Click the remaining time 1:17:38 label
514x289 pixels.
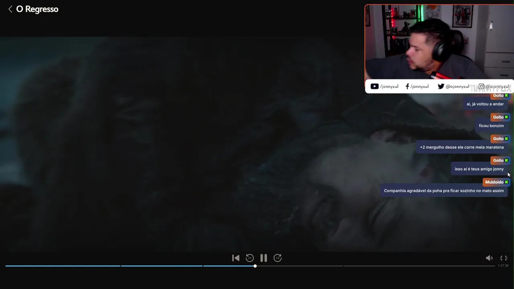point(503,266)
